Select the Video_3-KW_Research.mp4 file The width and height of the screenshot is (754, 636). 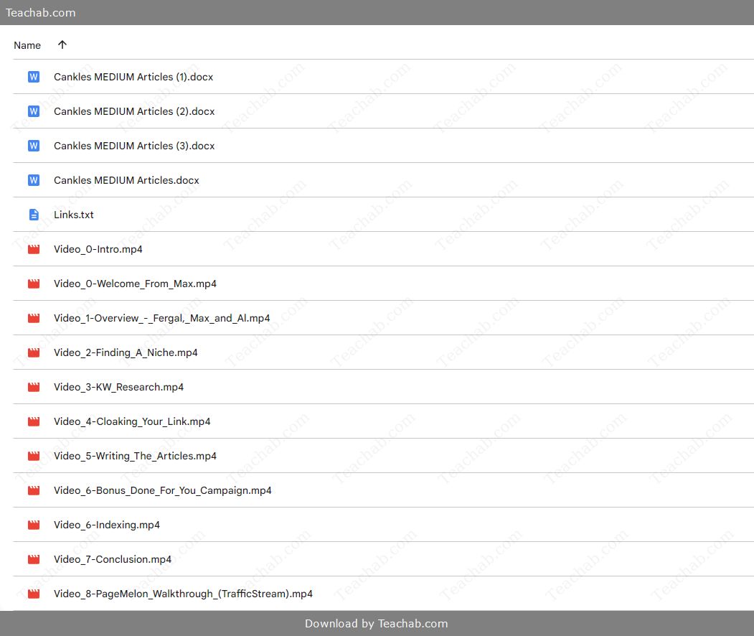[x=119, y=387]
